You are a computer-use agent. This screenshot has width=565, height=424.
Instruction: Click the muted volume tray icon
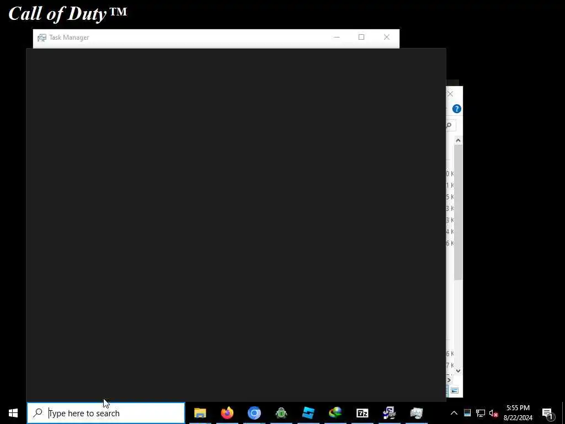tap(493, 413)
